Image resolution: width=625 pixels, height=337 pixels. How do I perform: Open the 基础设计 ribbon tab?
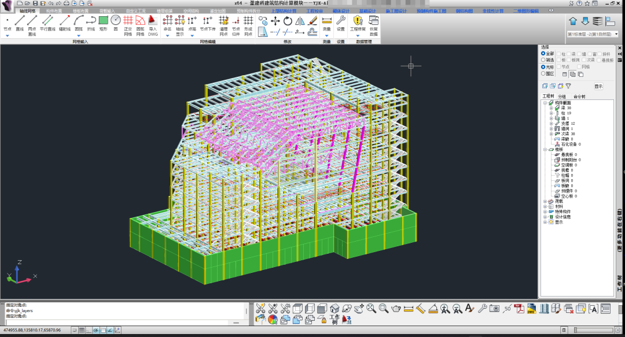(x=367, y=11)
